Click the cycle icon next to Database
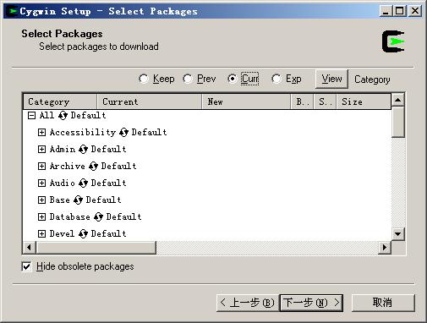 (x=98, y=216)
